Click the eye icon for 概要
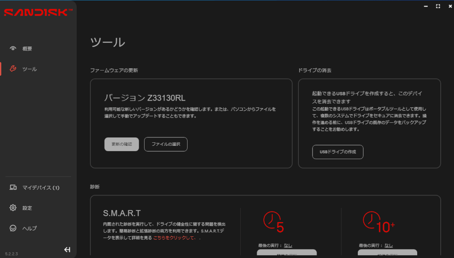Viewport: 454px width, 258px height. coord(13,49)
